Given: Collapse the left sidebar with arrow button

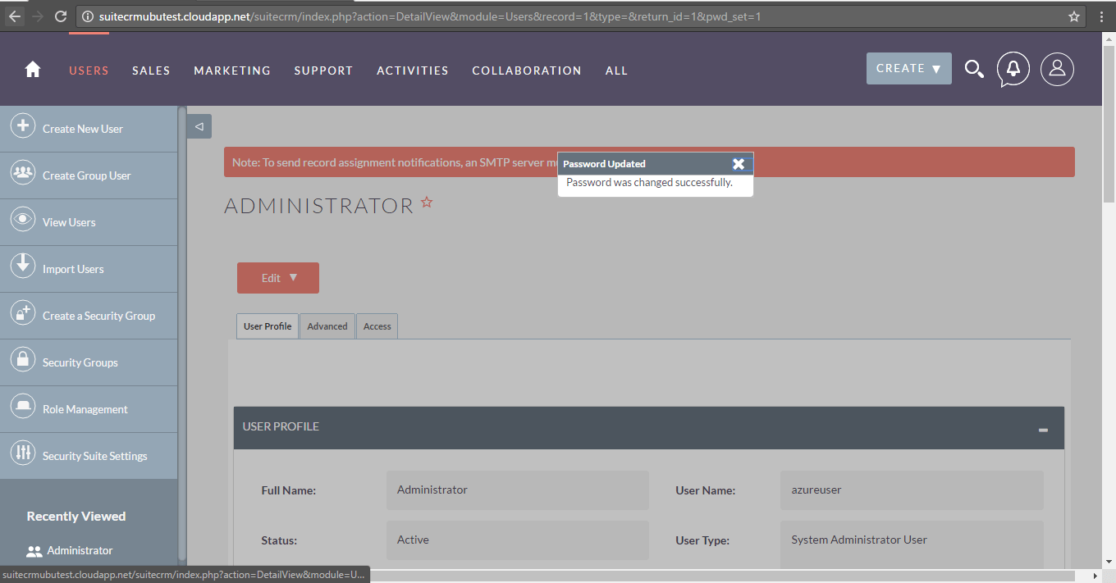Looking at the screenshot, I should tap(199, 126).
